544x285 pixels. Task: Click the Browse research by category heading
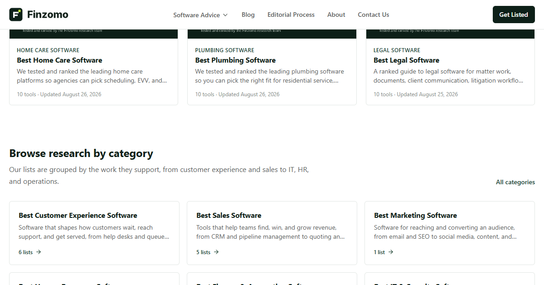click(x=81, y=153)
